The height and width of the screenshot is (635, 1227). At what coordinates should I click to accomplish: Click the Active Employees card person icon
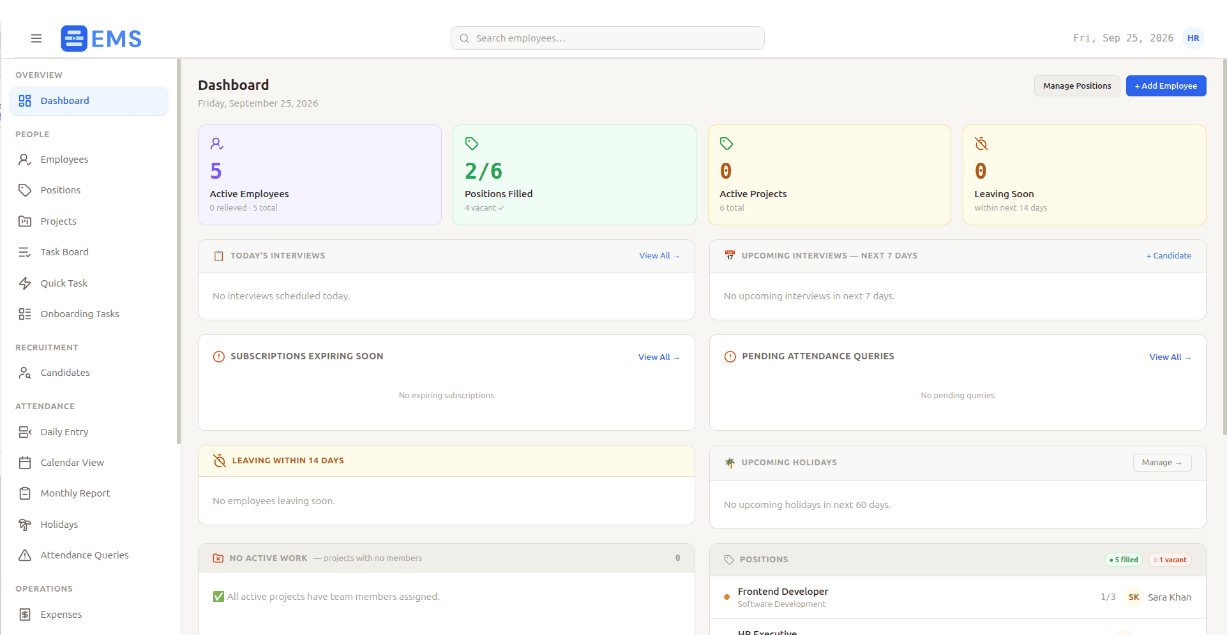pyautogui.click(x=217, y=144)
